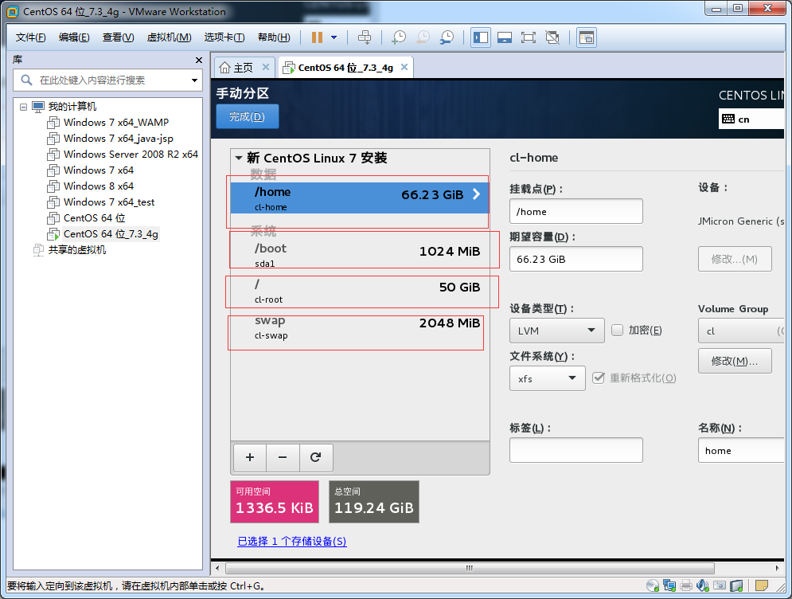Click the 期望容量 66.23 GiB field

575,259
